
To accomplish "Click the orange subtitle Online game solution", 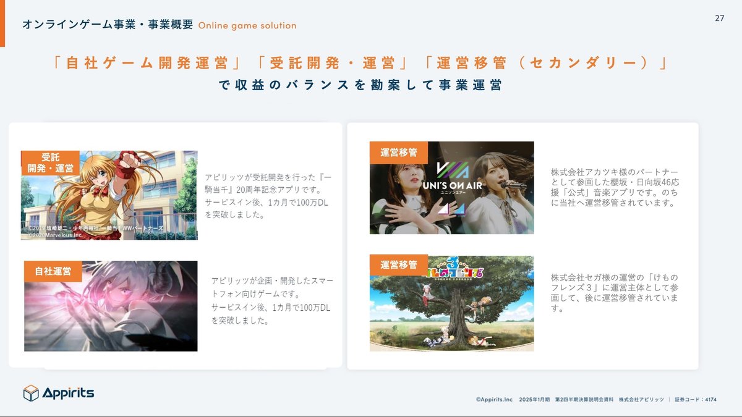I will [247, 25].
